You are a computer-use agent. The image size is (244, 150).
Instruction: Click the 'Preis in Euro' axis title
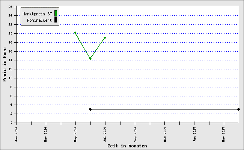click(x=5, y=64)
